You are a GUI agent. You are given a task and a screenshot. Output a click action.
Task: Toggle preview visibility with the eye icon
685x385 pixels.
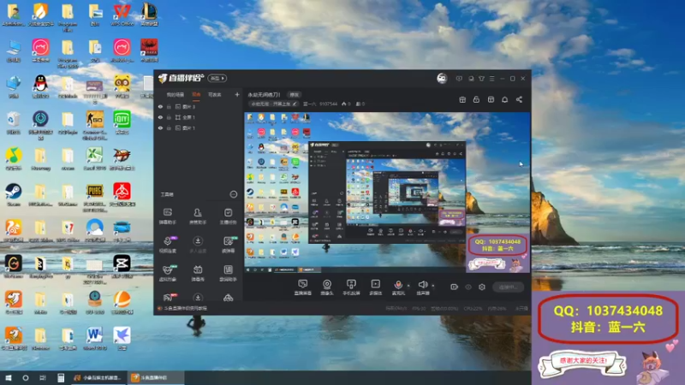468,287
